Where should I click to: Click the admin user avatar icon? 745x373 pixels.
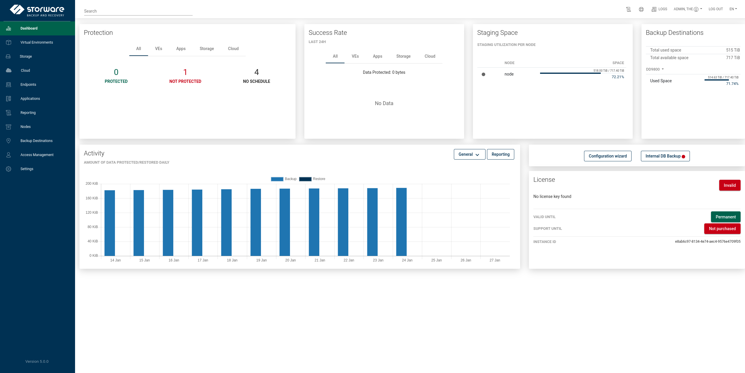[696, 9]
